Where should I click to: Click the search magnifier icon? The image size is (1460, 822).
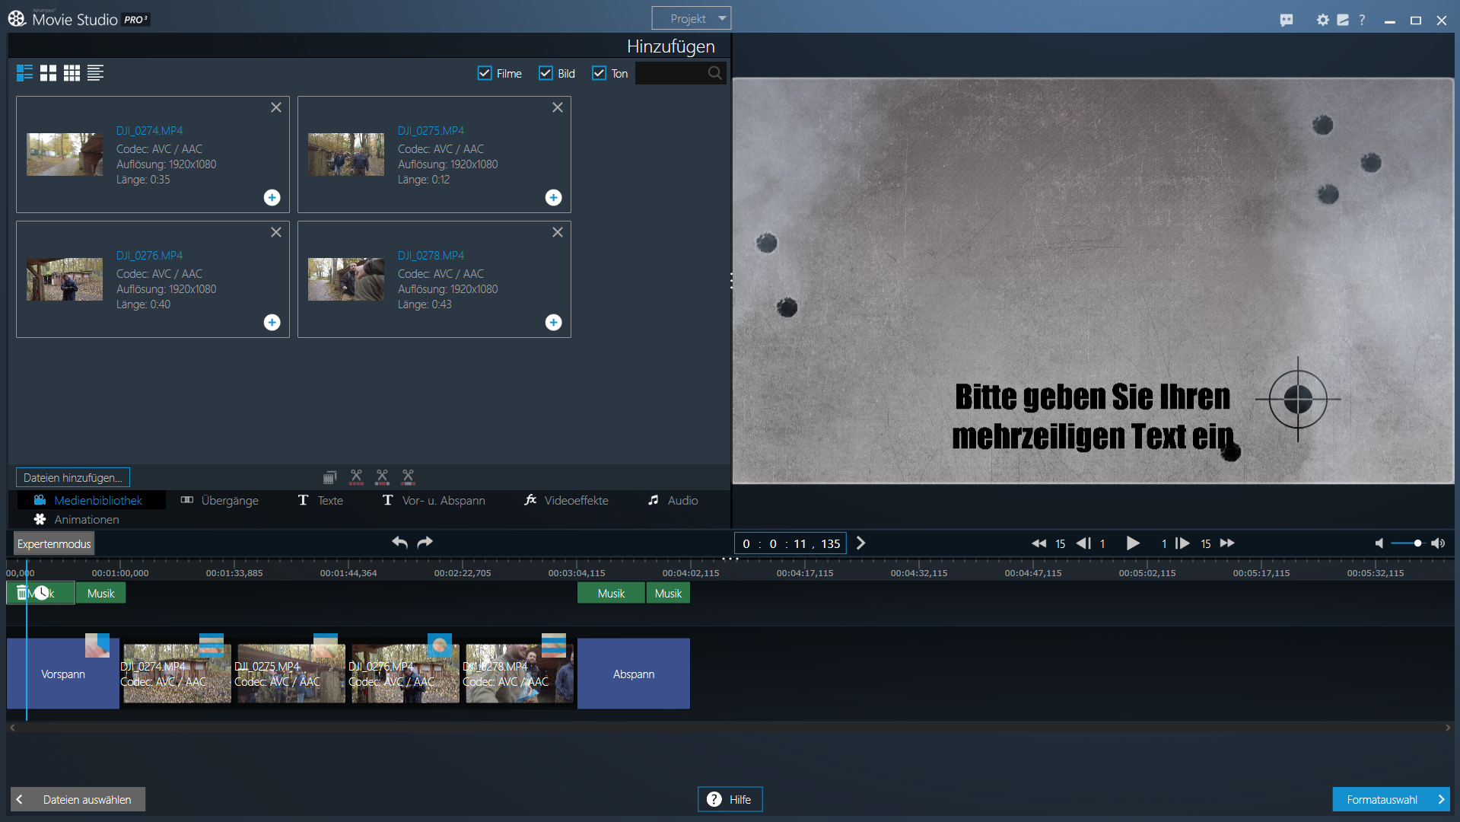tap(714, 73)
